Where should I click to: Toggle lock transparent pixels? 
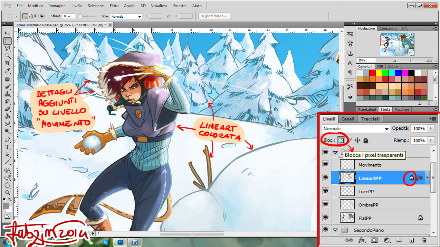point(341,140)
